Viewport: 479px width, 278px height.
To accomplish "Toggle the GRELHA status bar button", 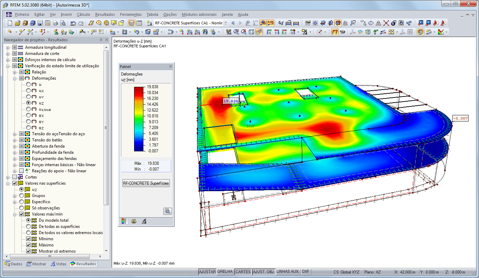I will 225,272.
